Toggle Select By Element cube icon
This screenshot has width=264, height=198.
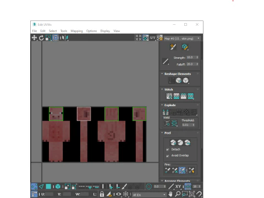[58, 186]
